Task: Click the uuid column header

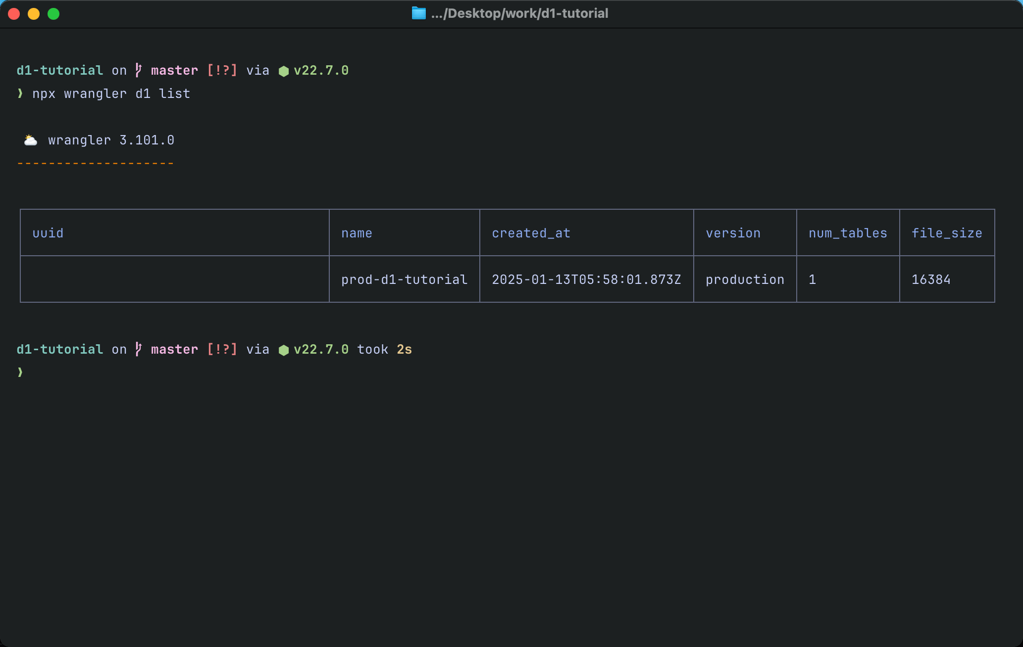Action: (x=48, y=233)
